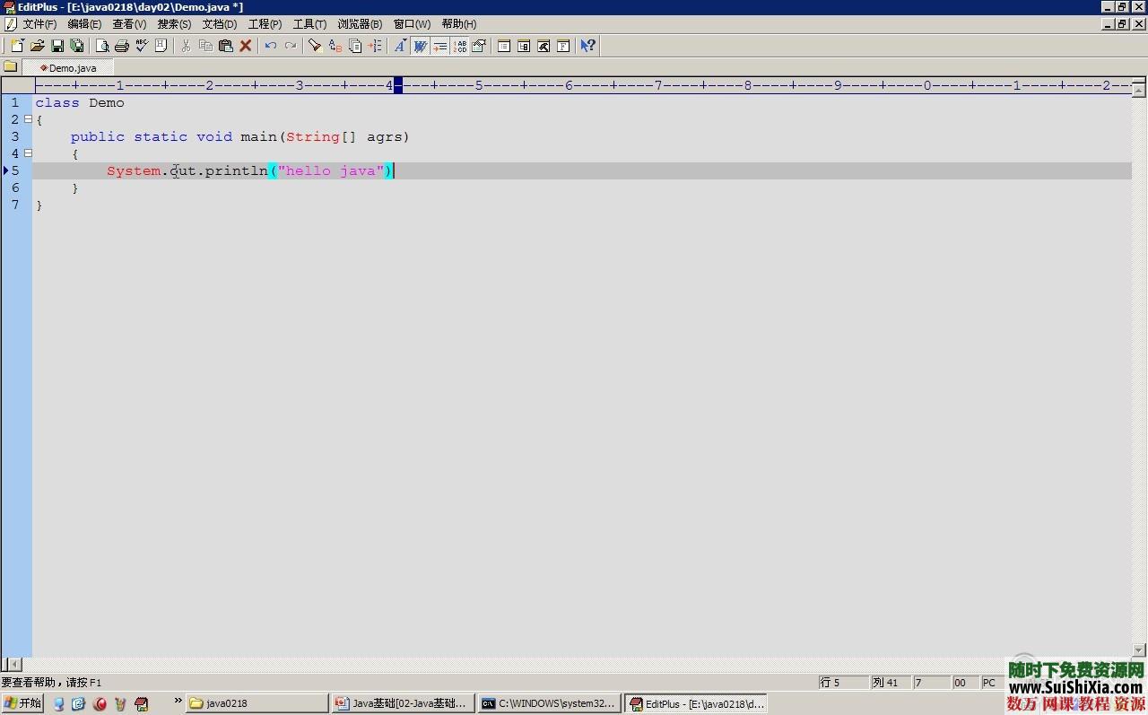The height and width of the screenshot is (715, 1148).
Task: Click the Save icon in toolbar
Action: 57,46
